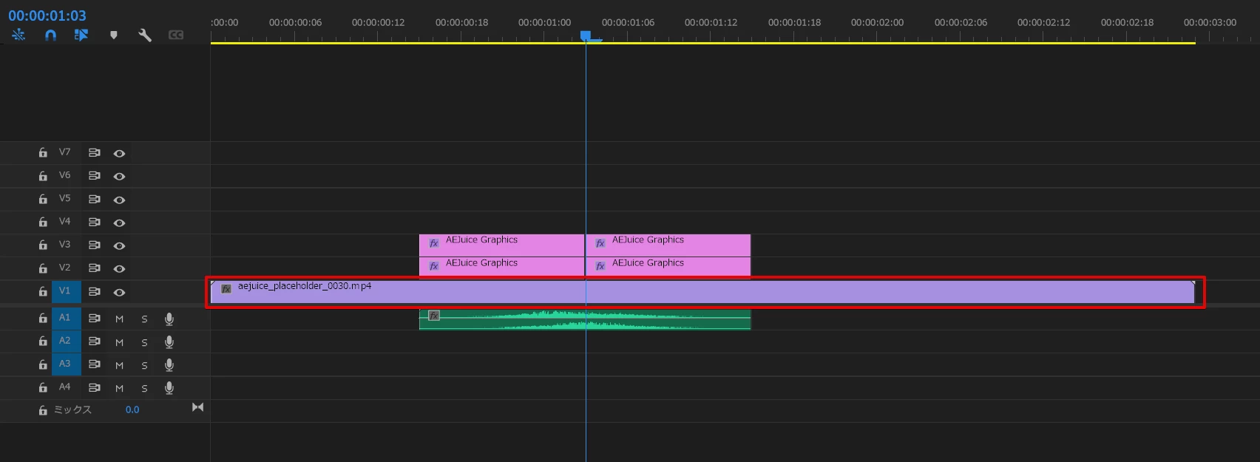Enable voice-over record on A2
The image size is (1260, 462).
(169, 342)
